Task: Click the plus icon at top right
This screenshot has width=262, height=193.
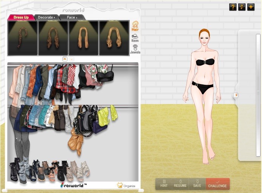Action: pos(251,7)
